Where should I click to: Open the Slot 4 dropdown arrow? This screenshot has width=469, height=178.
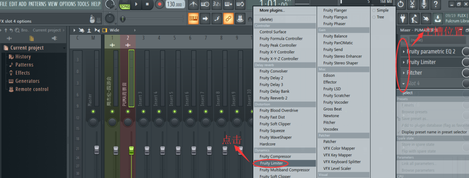(404, 83)
